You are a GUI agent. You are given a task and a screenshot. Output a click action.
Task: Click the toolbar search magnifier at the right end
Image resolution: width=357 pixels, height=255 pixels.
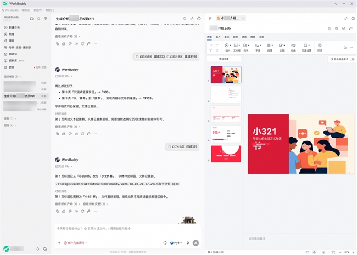click(x=345, y=48)
